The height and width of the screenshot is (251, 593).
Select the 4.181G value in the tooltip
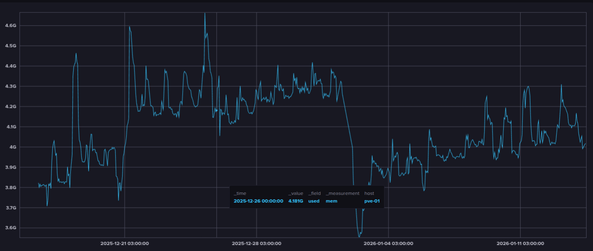[295, 201]
